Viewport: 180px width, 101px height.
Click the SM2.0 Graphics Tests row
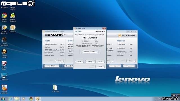[x=54, y=44]
